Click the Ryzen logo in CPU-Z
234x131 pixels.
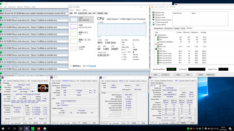click(x=43, y=88)
